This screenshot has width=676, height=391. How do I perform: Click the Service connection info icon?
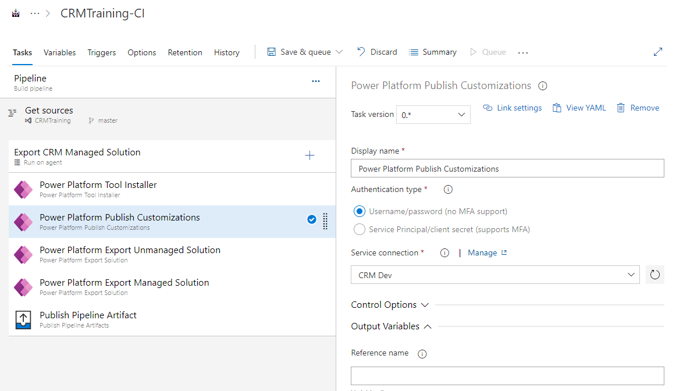coord(444,253)
